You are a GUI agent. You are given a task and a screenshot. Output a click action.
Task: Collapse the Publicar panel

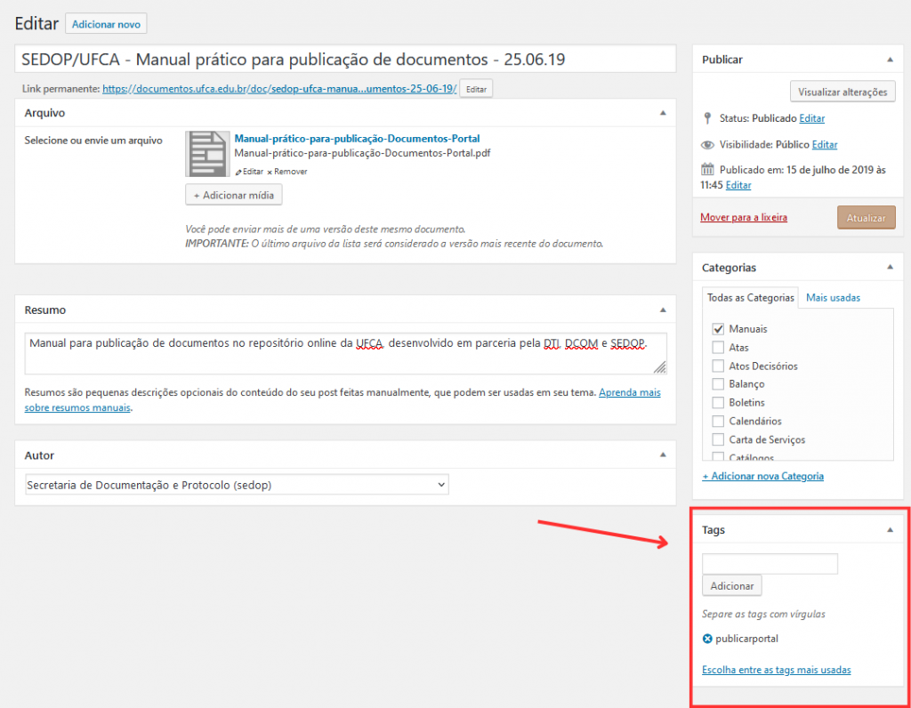(x=890, y=60)
